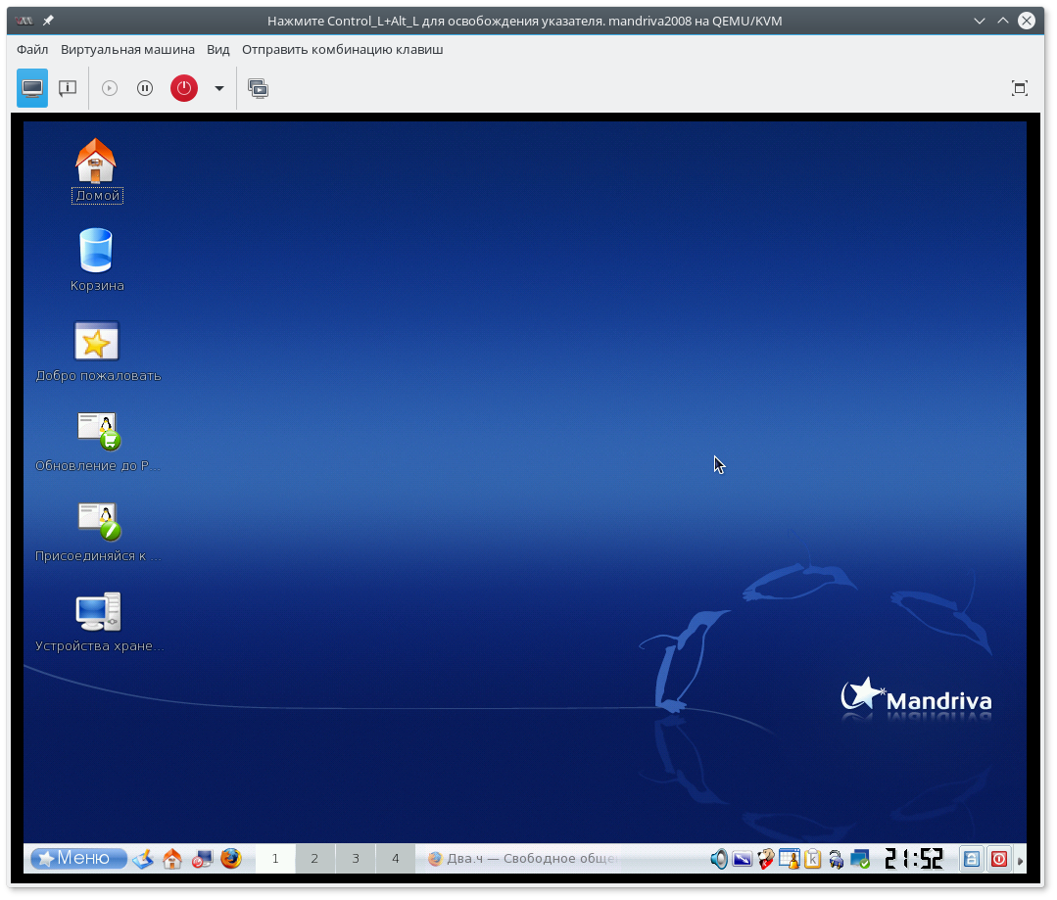This screenshot has width=1057, height=900.
Task: Click the red shut down power button
Action: (184, 87)
